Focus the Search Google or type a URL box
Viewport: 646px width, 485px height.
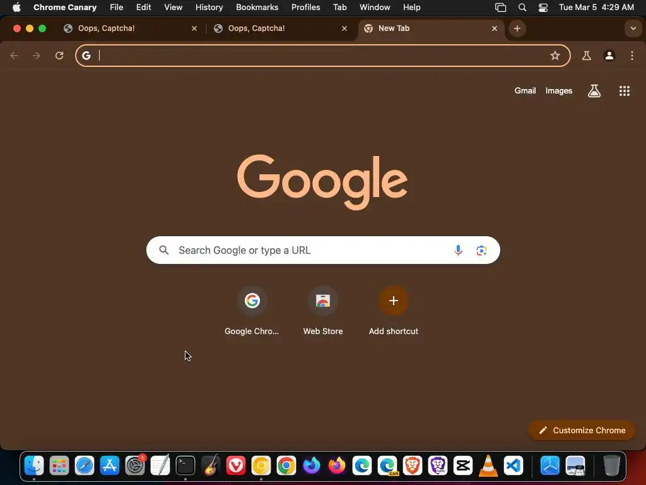point(323,250)
